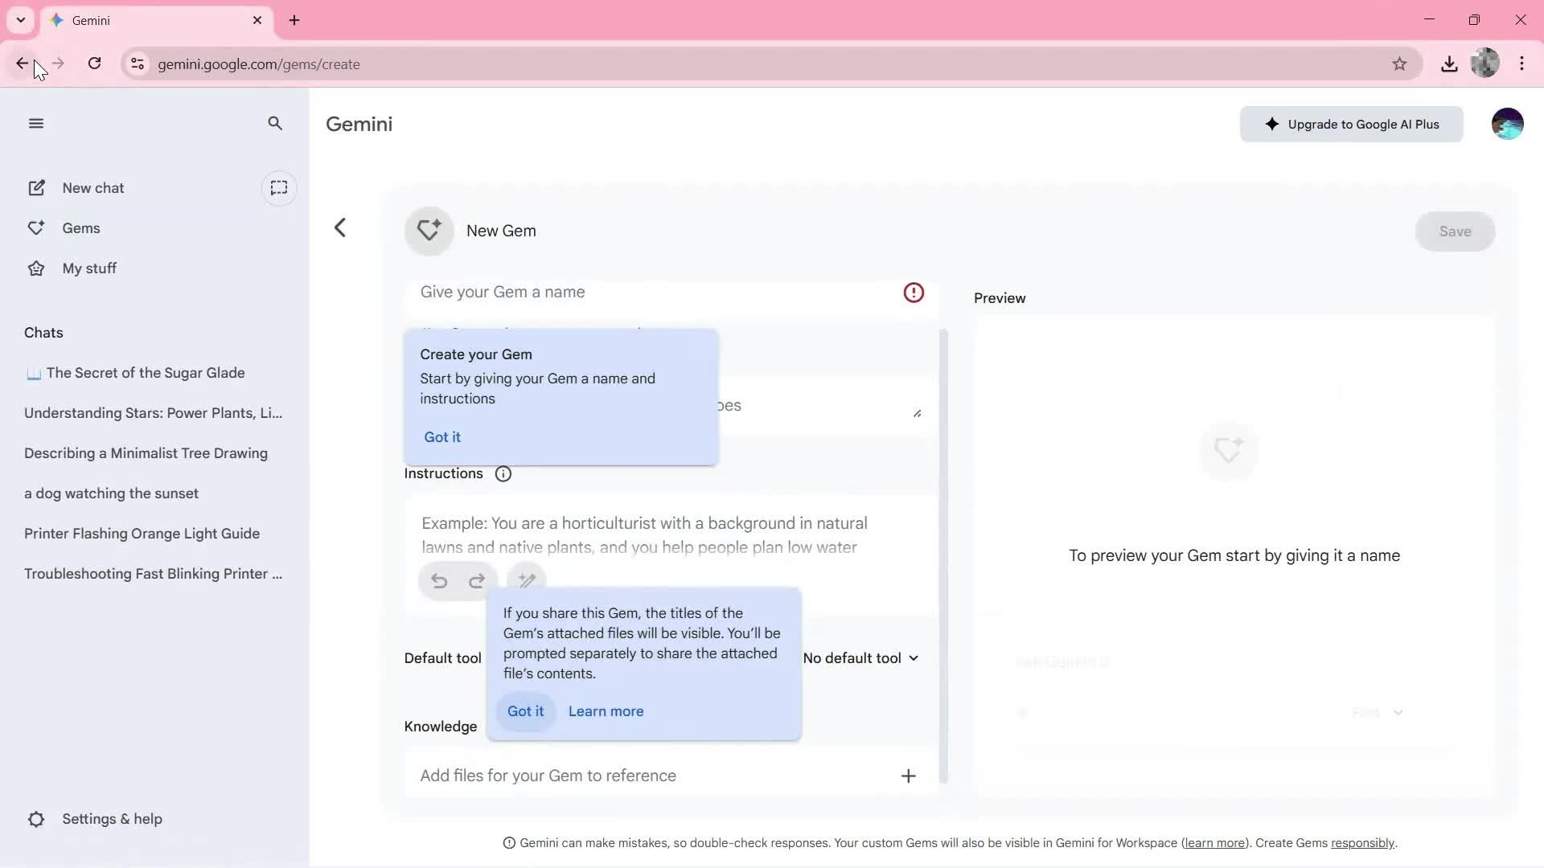Open the Instructions info tooltip
The height and width of the screenshot is (868, 1544).
point(503,473)
